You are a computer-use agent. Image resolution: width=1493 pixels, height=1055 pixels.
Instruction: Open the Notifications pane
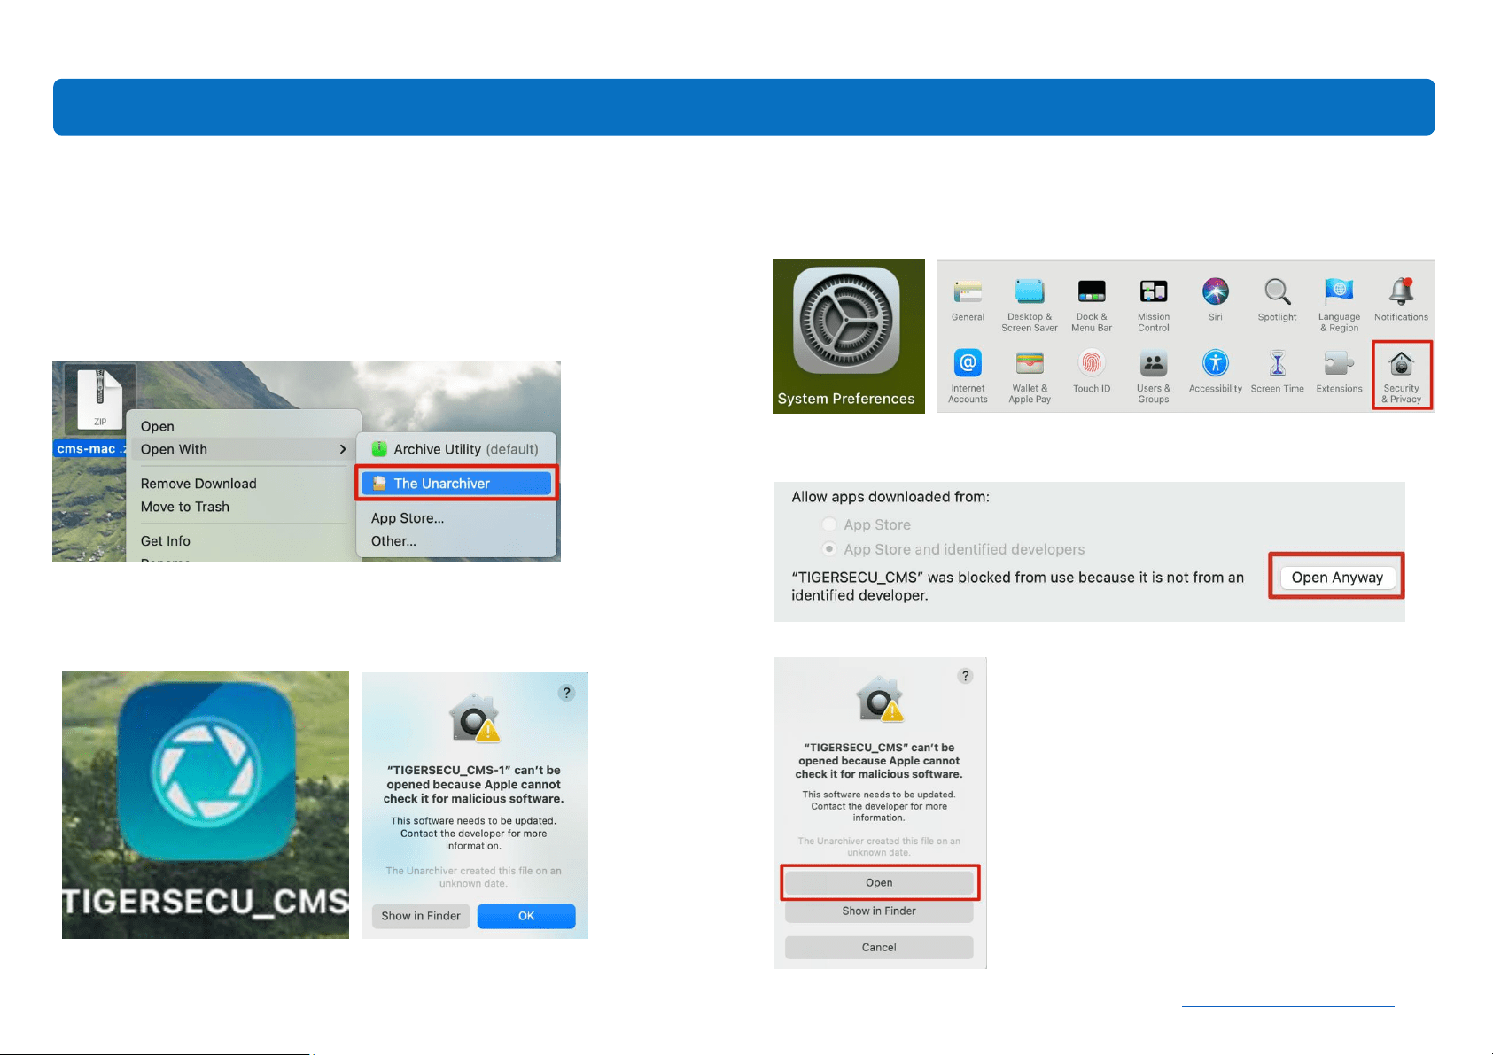[1401, 299]
